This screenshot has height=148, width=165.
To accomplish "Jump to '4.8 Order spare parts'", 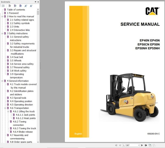I will coord(21,142).
